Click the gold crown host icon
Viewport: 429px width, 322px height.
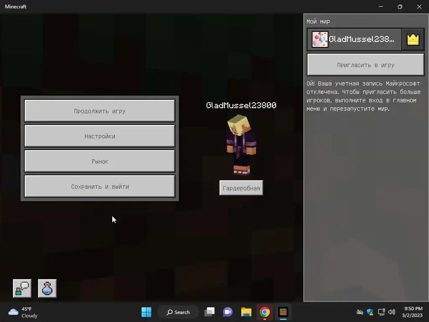pyautogui.click(x=413, y=39)
